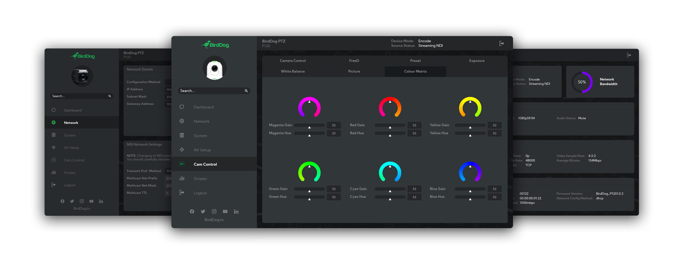The width and height of the screenshot is (683, 269).
Task: Open Dashboard in center window sidebar
Action: click(214, 107)
